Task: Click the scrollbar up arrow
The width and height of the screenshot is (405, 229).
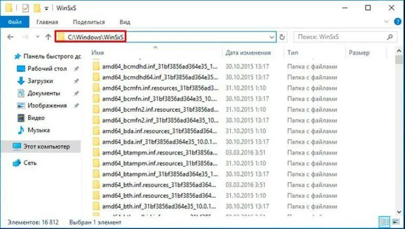Action: coord(399,52)
